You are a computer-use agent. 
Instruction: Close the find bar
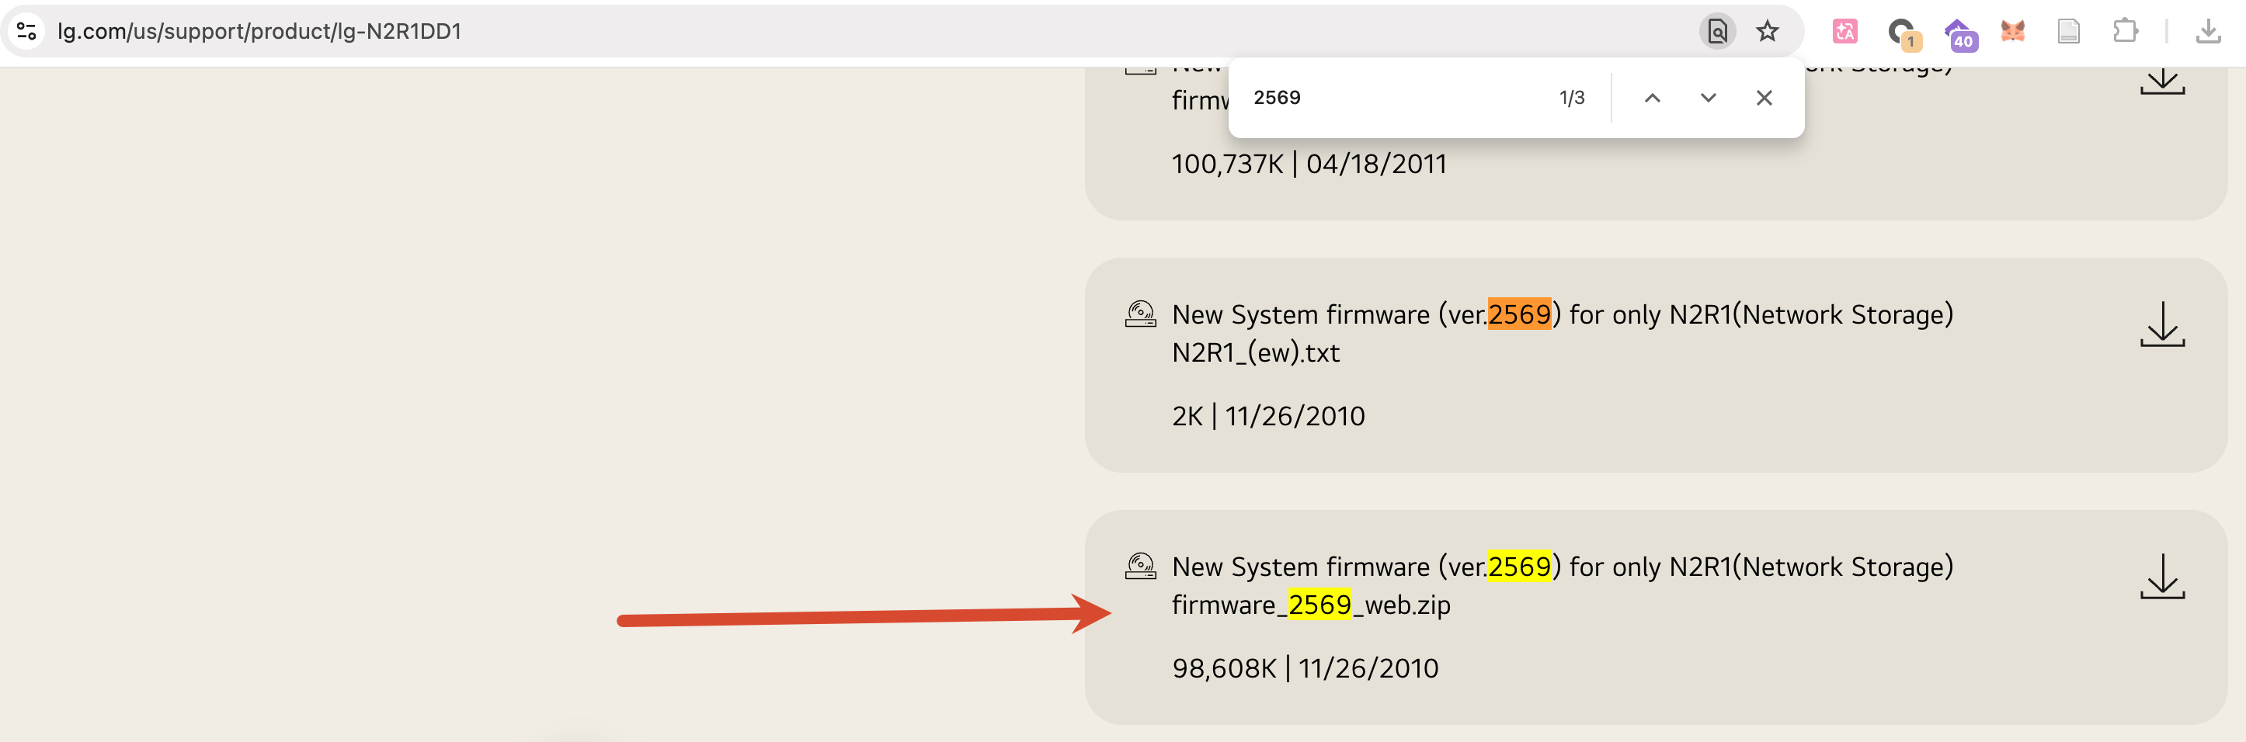point(1764,98)
